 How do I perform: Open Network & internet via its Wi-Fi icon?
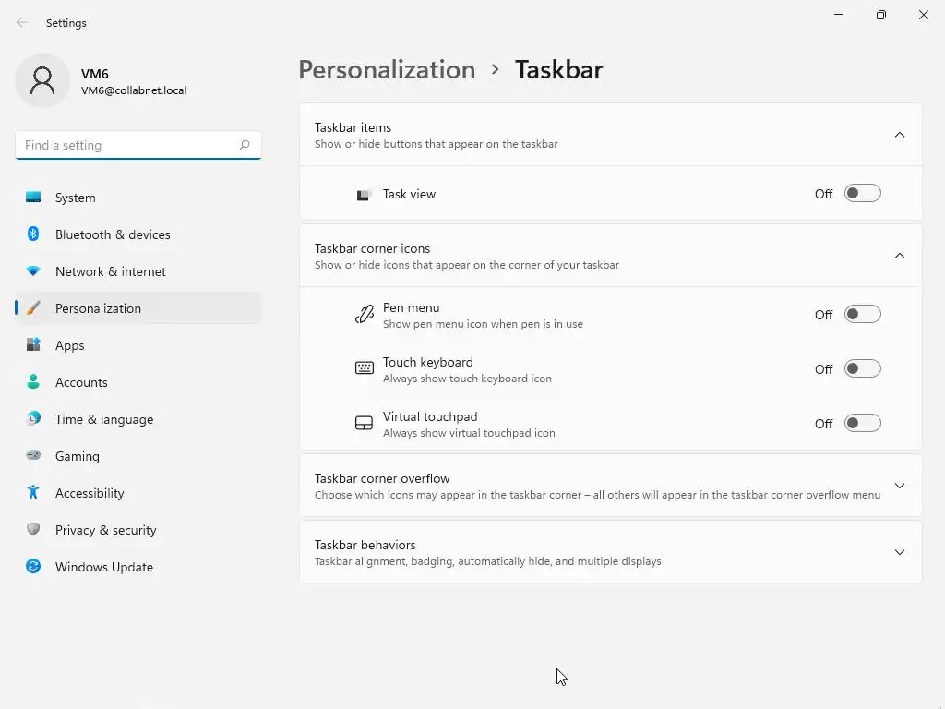(x=33, y=271)
